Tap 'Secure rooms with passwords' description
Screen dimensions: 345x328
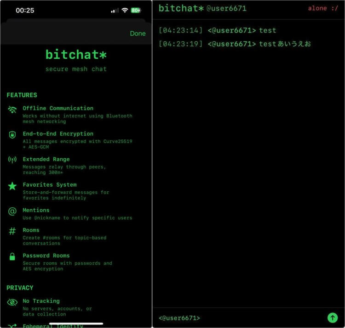coord(67,266)
